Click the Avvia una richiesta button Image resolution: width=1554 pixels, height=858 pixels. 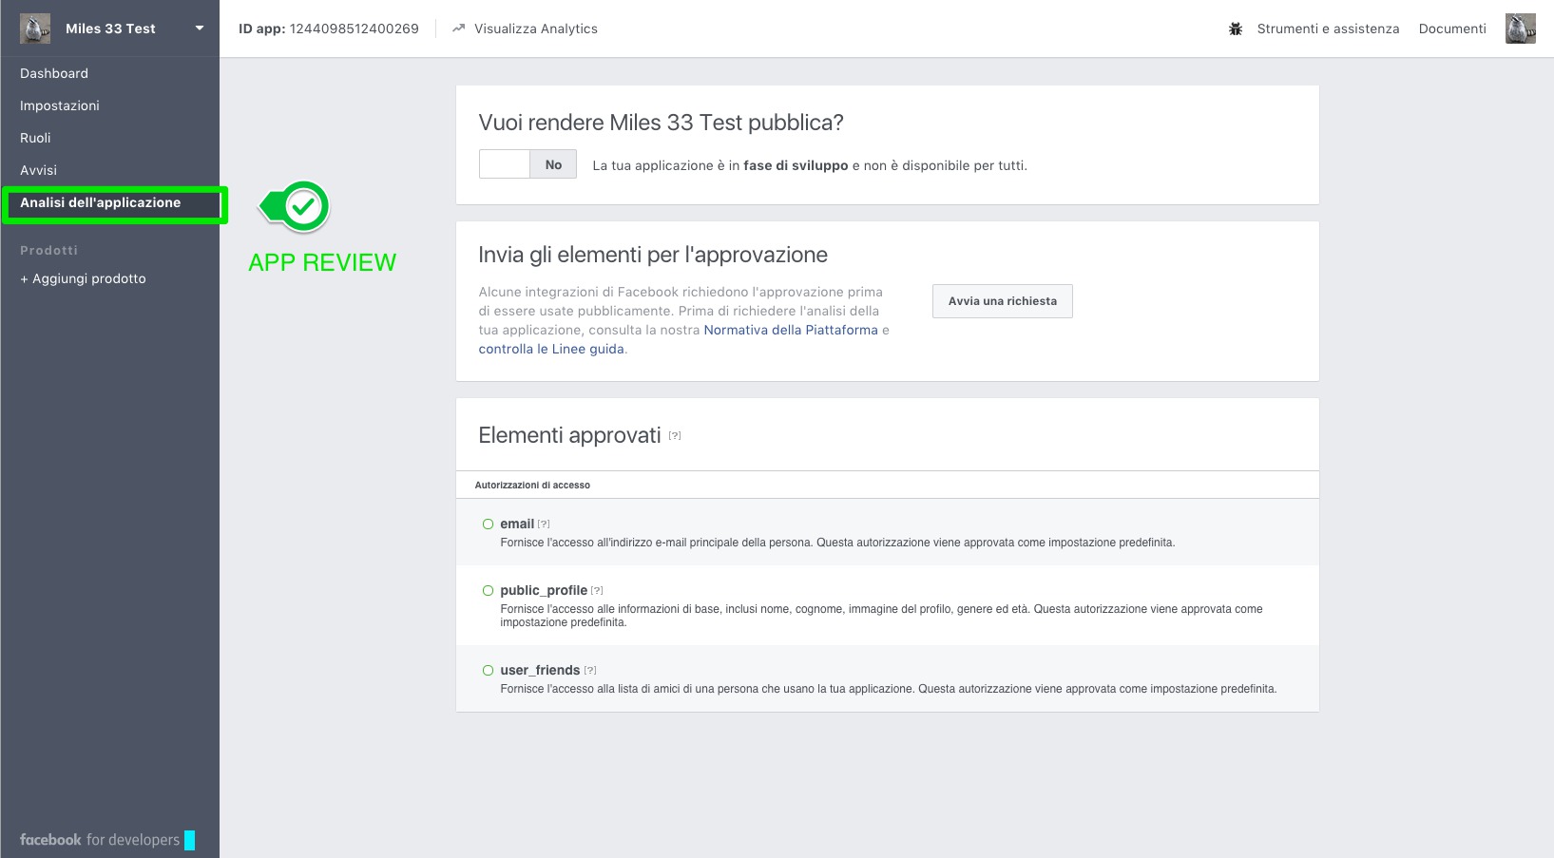pos(1002,301)
